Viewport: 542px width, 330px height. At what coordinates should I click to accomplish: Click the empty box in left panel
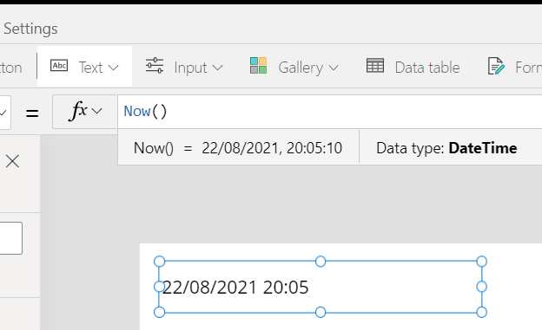tap(11, 238)
